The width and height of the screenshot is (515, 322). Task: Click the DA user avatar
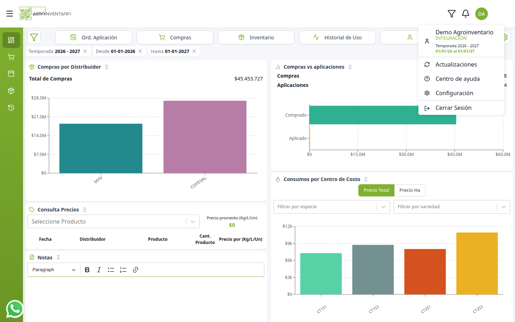tap(481, 14)
